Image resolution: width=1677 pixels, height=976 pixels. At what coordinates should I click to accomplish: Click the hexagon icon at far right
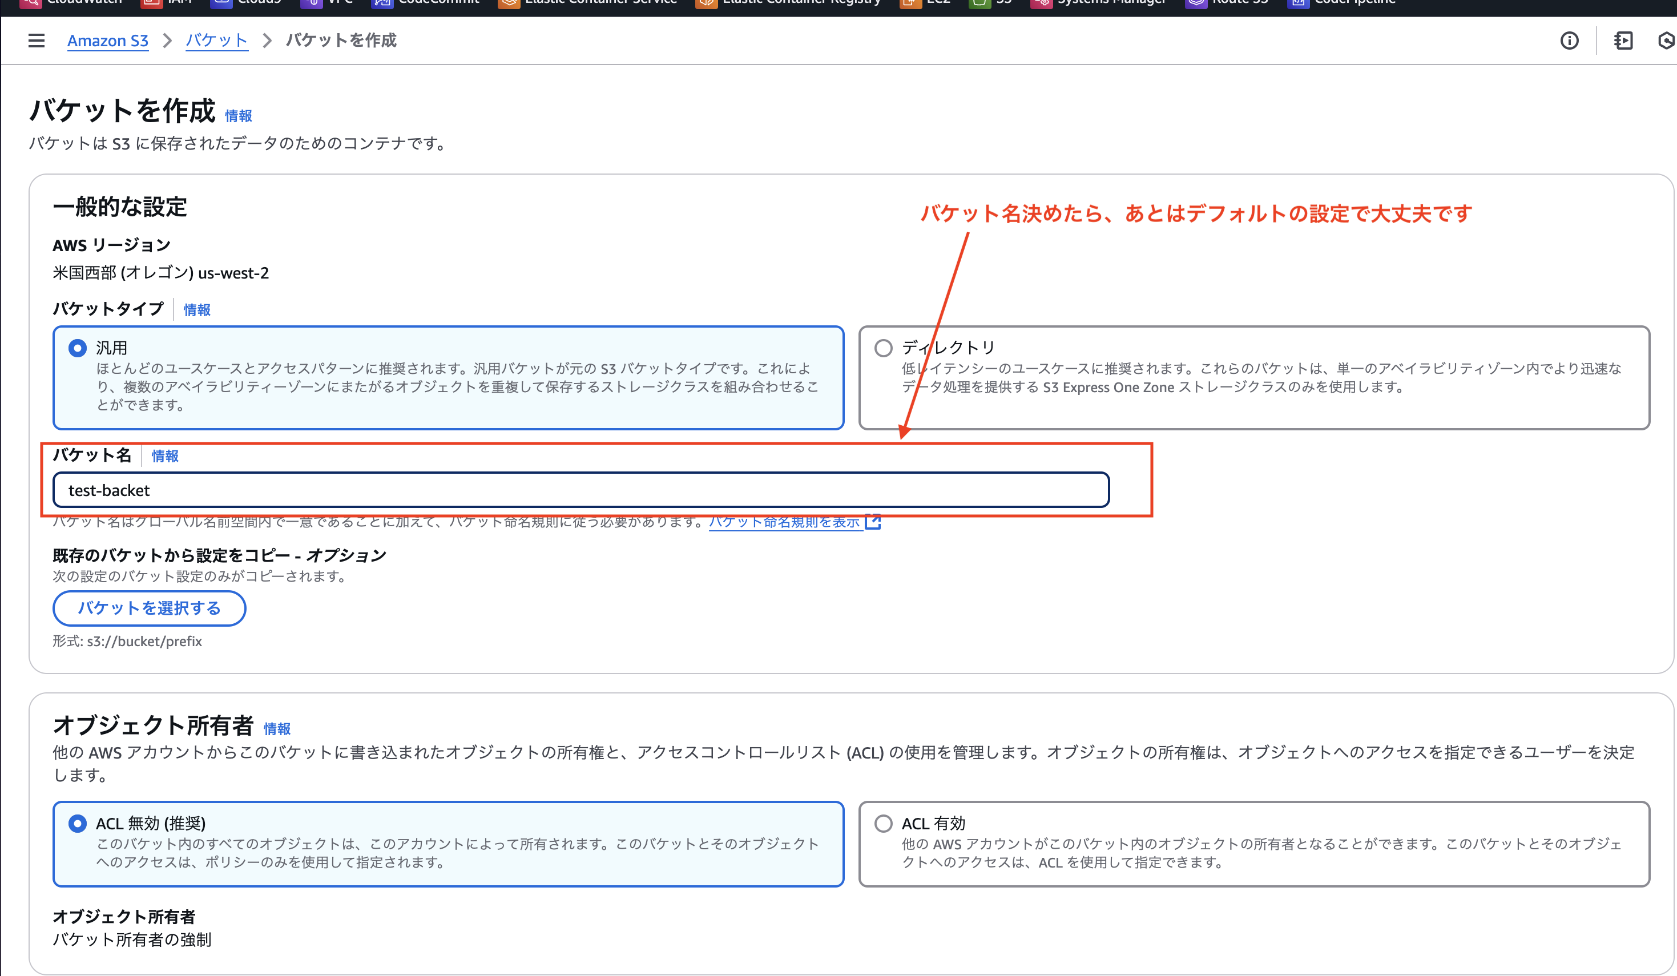pos(1666,41)
